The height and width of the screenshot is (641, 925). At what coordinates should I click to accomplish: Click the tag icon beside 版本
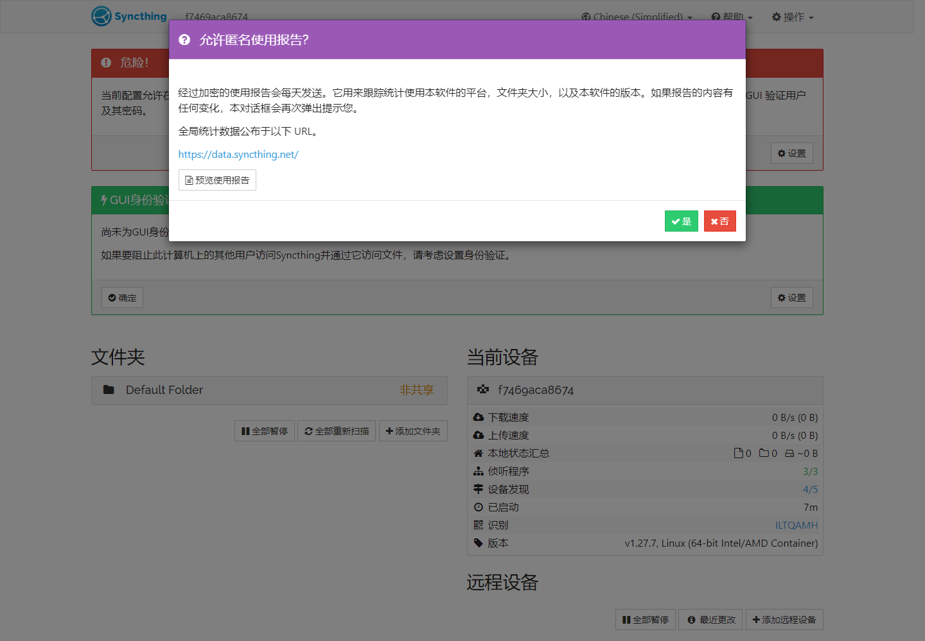click(479, 543)
